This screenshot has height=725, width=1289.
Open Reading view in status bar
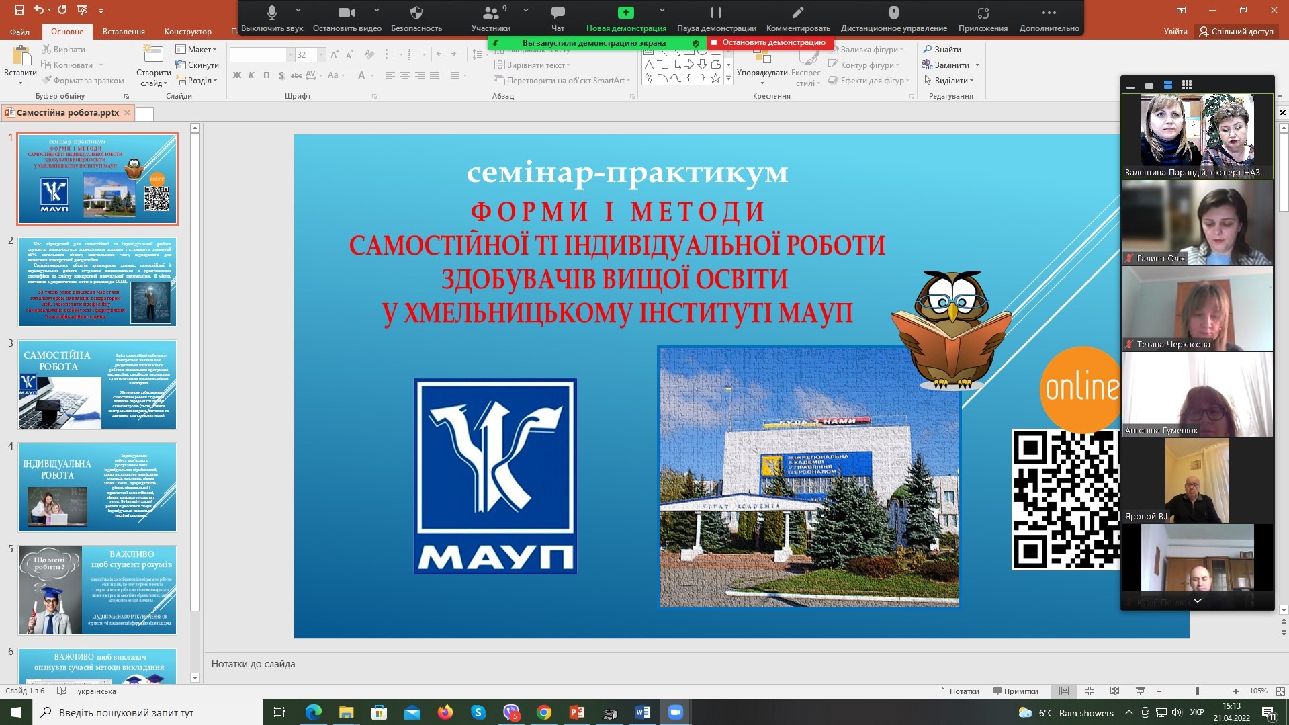coord(1114,691)
